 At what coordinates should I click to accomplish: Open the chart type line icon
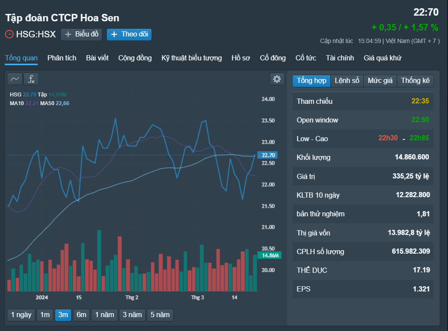[15, 79]
